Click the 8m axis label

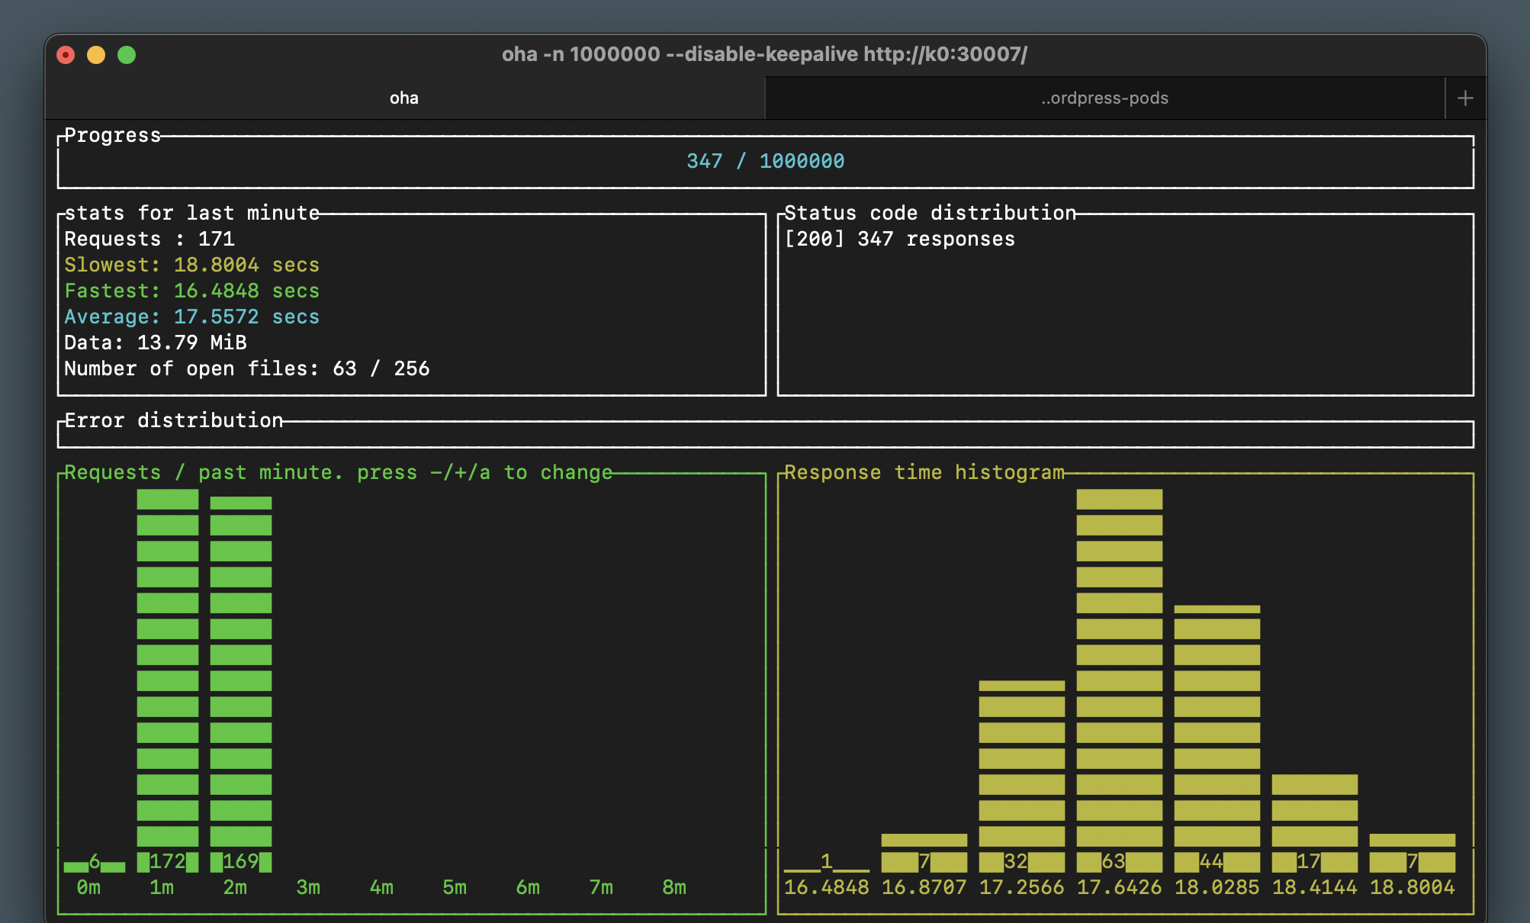coord(674,887)
